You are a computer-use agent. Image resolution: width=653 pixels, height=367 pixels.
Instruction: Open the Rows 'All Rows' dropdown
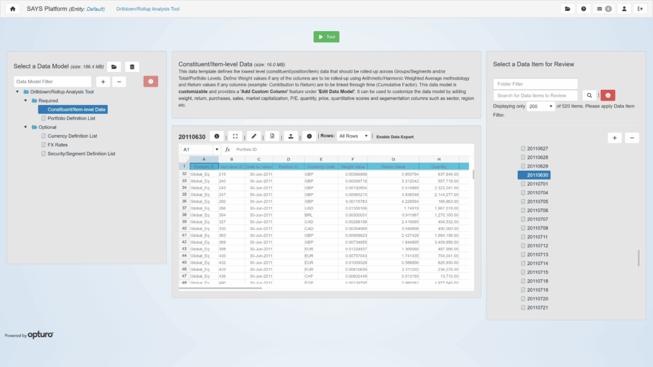click(x=353, y=136)
